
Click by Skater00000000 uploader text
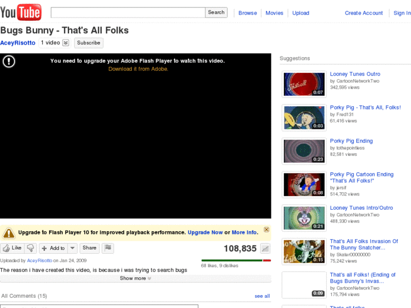(350, 254)
